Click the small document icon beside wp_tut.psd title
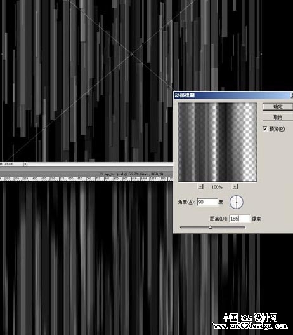The height and width of the screenshot is (335, 293). point(101,174)
